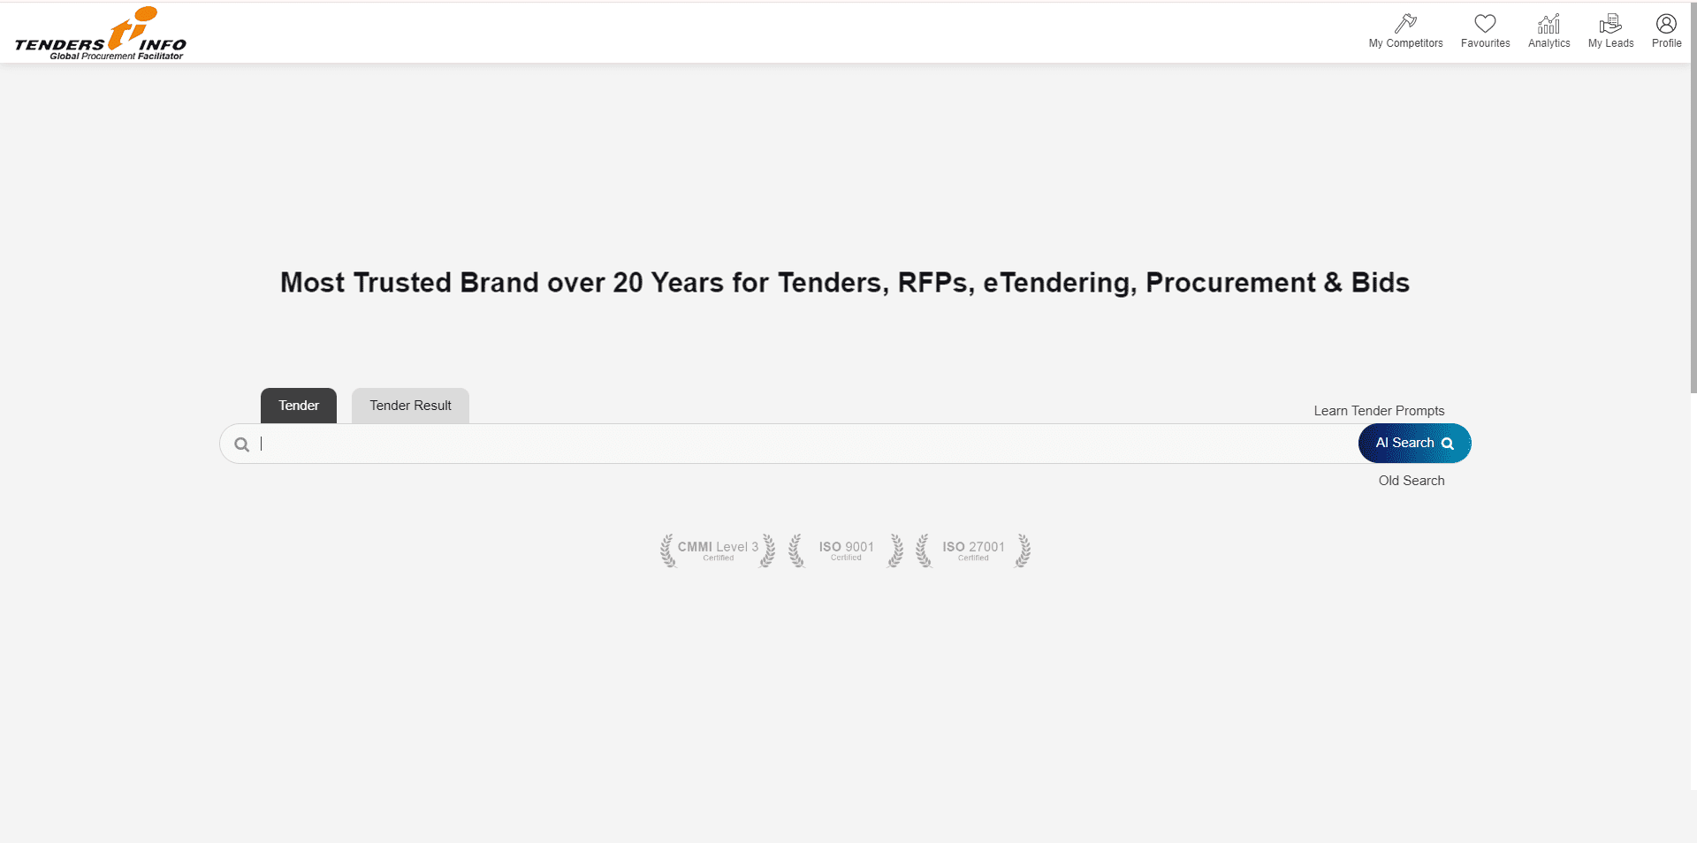Select the Tender tab
Image resolution: width=1697 pixels, height=843 pixels.
click(x=299, y=406)
